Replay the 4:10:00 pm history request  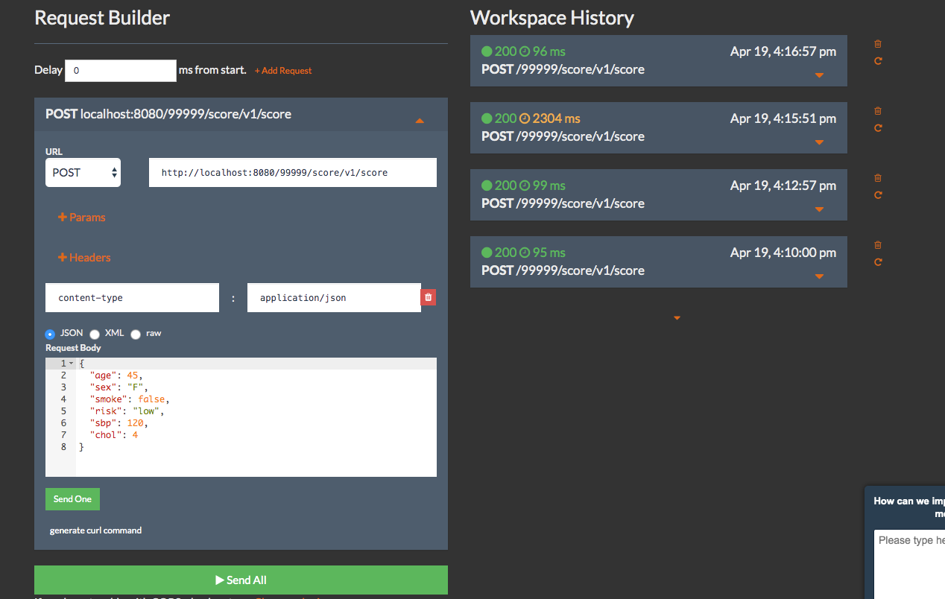click(878, 262)
